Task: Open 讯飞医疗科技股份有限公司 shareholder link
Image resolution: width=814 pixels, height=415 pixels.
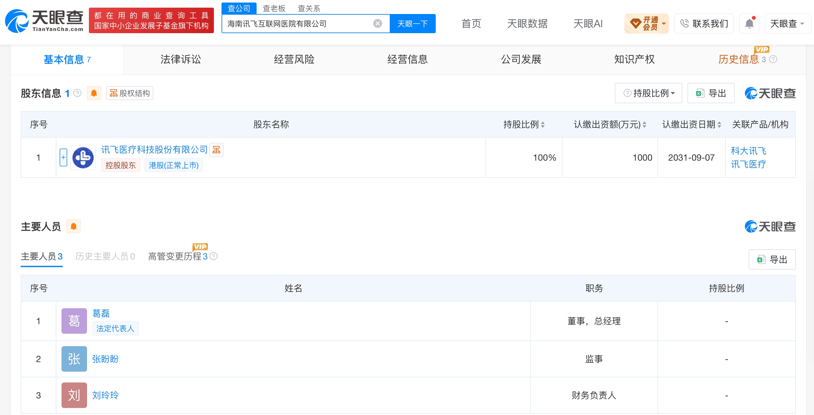Action: 154,149
